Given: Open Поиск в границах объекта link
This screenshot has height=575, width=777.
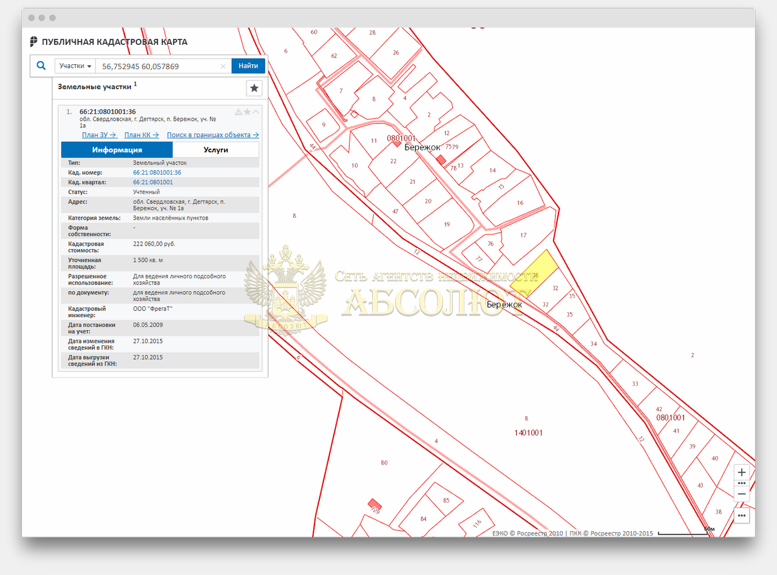Looking at the screenshot, I should (213, 135).
